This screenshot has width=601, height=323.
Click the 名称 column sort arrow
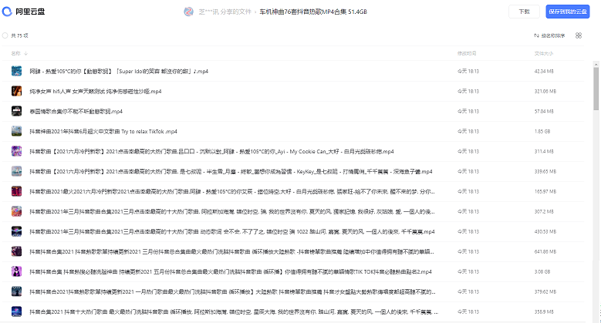(25, 53)
